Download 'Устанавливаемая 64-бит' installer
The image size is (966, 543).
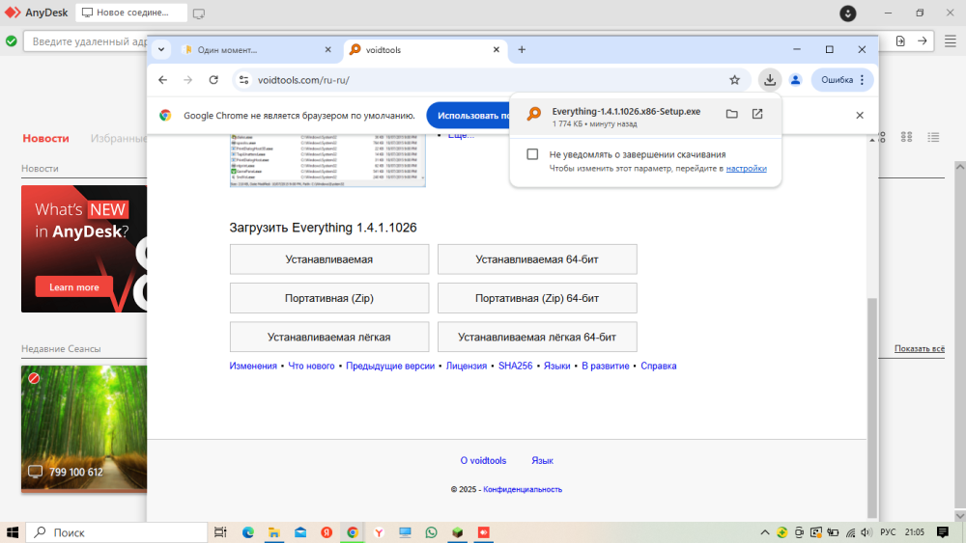[537, 259]
